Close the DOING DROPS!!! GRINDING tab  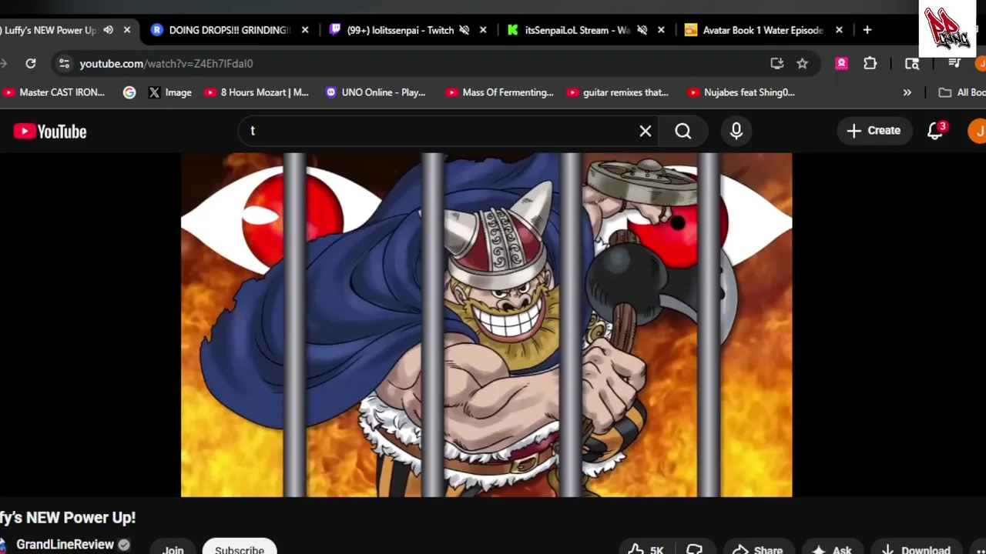tap(305, 30)
